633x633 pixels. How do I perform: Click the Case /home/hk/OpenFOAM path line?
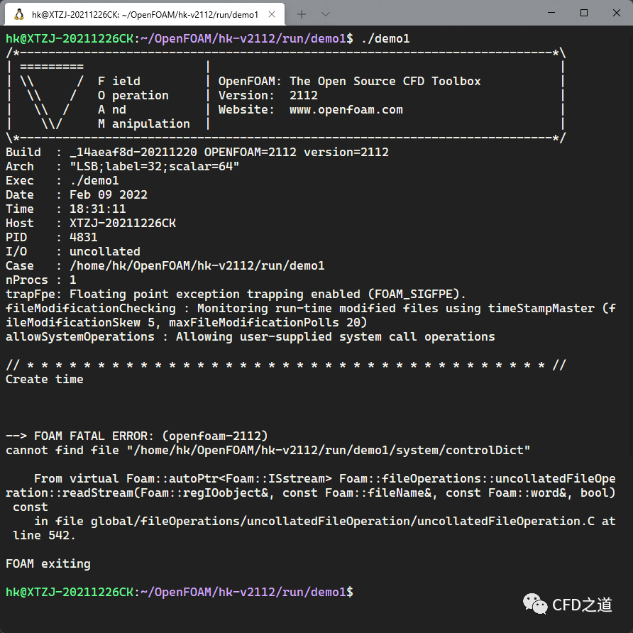click(165, 265)
